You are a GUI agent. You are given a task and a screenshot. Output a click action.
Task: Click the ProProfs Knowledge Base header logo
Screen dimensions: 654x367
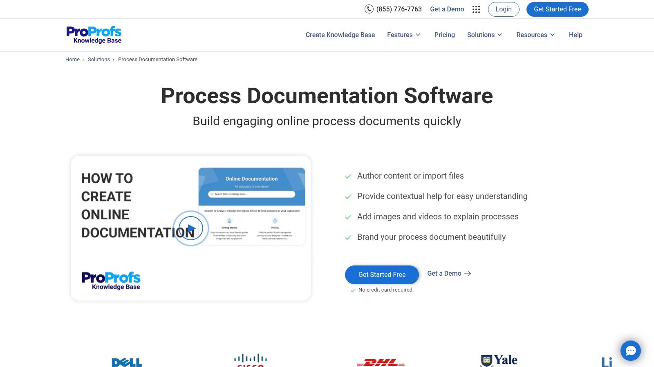pos(94,35)
